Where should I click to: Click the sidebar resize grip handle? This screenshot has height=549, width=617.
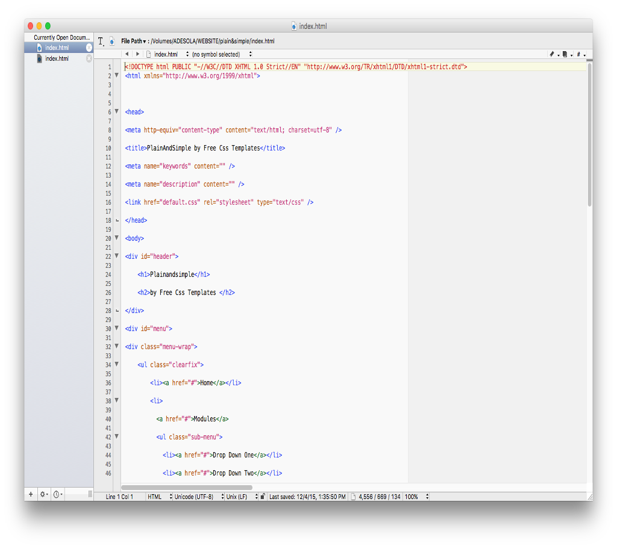[x=90, y=494]
